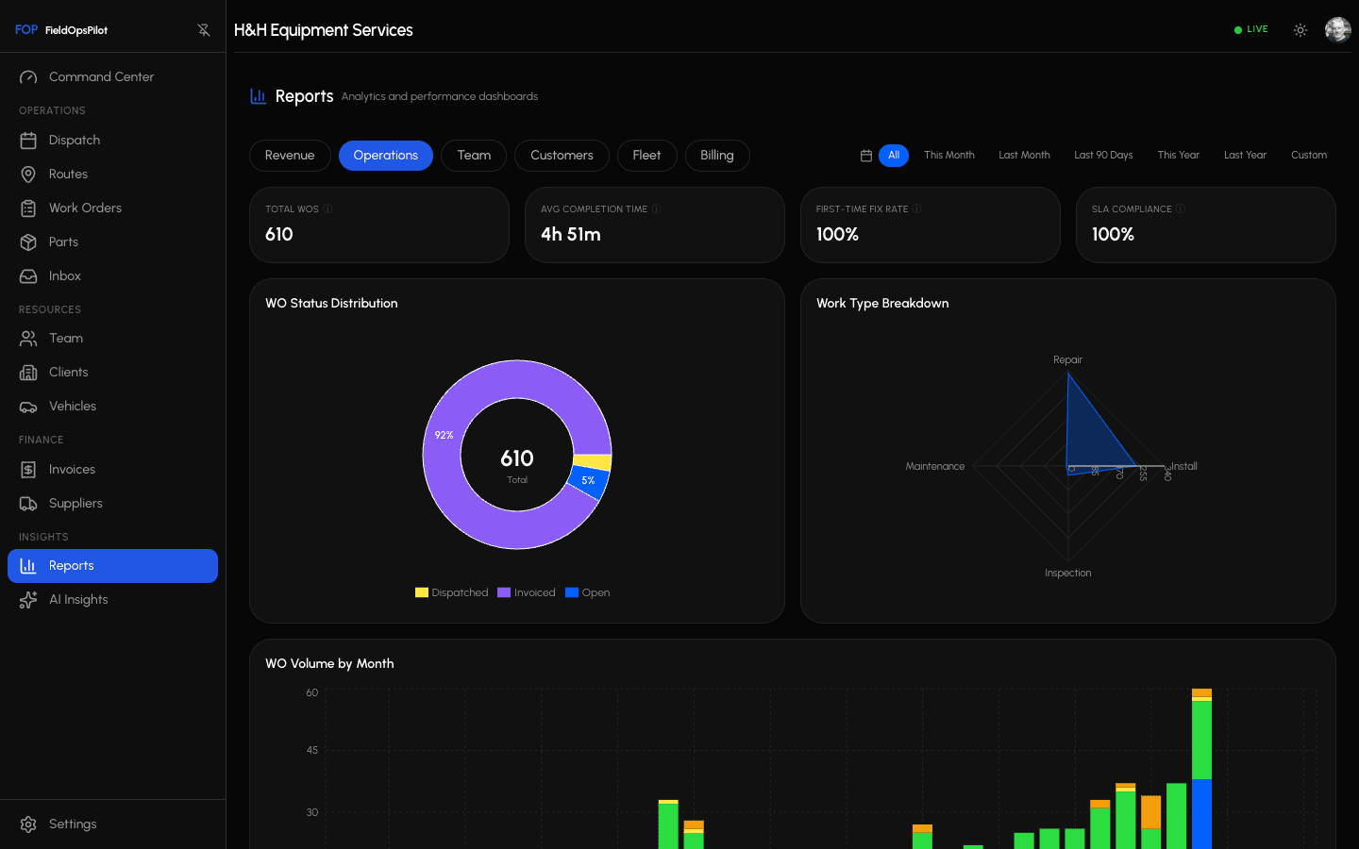Go to Command Center
This screenshot has width=1359, height=849.
coord(100,76)
